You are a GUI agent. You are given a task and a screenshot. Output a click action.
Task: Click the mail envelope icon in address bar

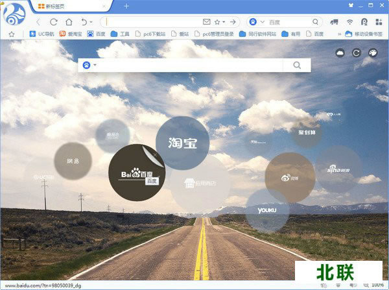pyautogui.click(x=207, y=22)
